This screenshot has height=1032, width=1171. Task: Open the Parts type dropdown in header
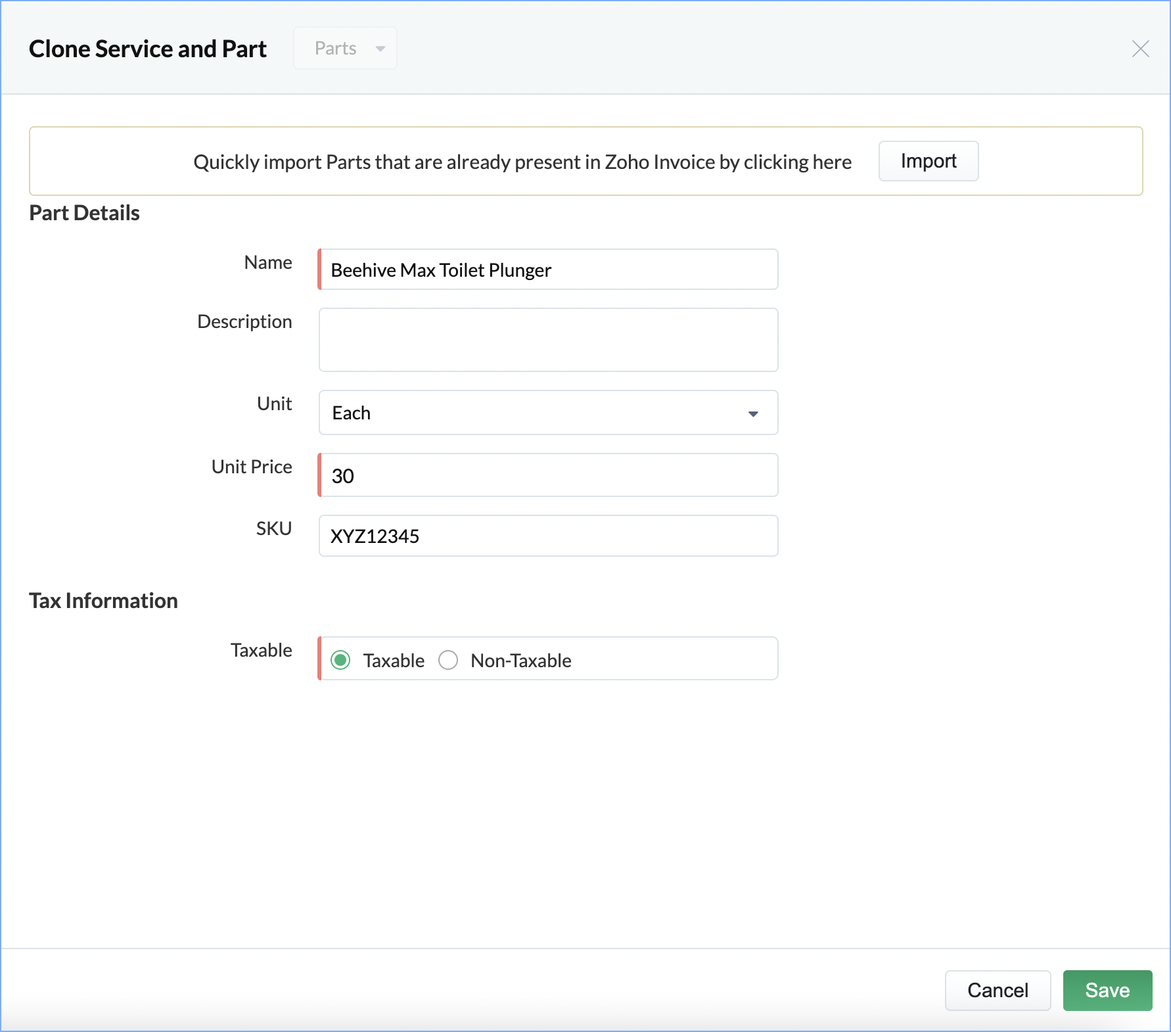point(346,49)
